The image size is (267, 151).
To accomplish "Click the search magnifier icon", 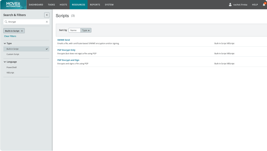I will (x=6, y=22).
